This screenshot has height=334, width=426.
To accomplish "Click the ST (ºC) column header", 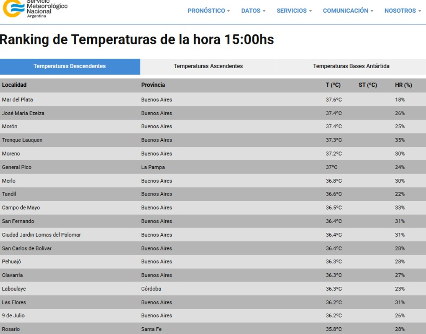I will 367,85.
